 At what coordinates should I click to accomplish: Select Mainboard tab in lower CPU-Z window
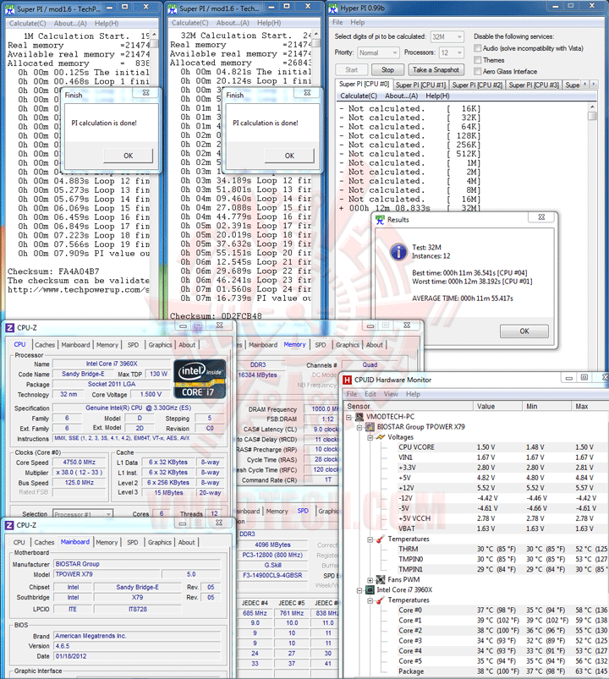[x=75, y=542]
